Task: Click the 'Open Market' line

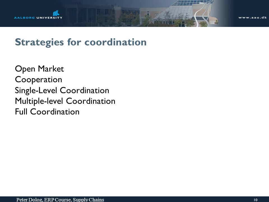Action: tap(40, 69)
